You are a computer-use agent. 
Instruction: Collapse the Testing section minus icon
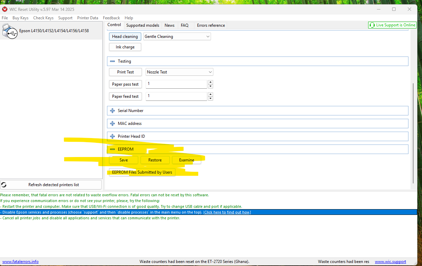pos(112,61)
